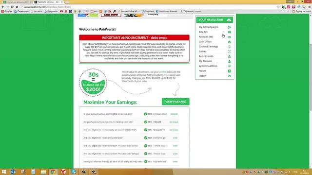Open File Explorer from the taskbar
The image size is (312, 175).
(x=43, y=172)
